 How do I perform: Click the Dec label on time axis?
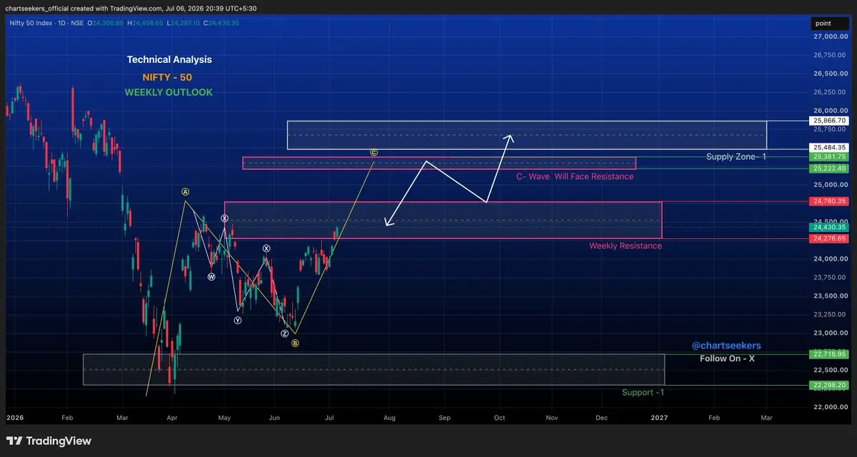[x=601, y=416]
